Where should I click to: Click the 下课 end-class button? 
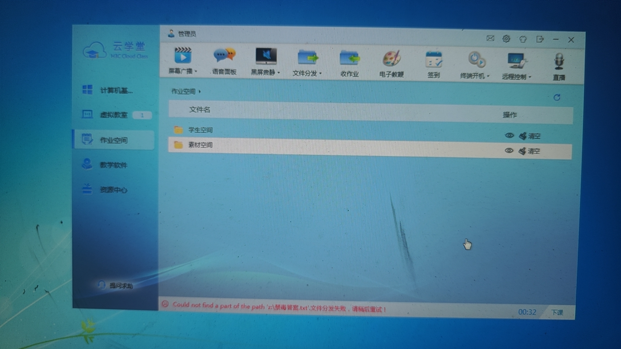click(557, 312)
